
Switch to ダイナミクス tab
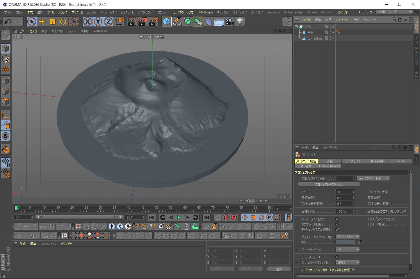(x=353, y=161)
